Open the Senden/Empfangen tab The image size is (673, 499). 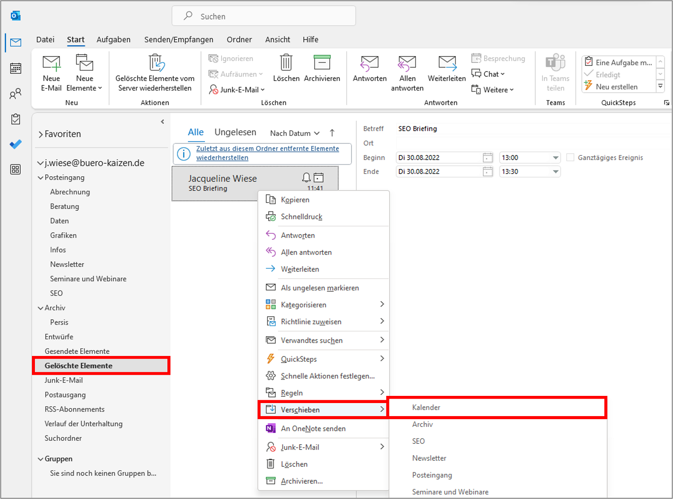(x=179, y=39)
